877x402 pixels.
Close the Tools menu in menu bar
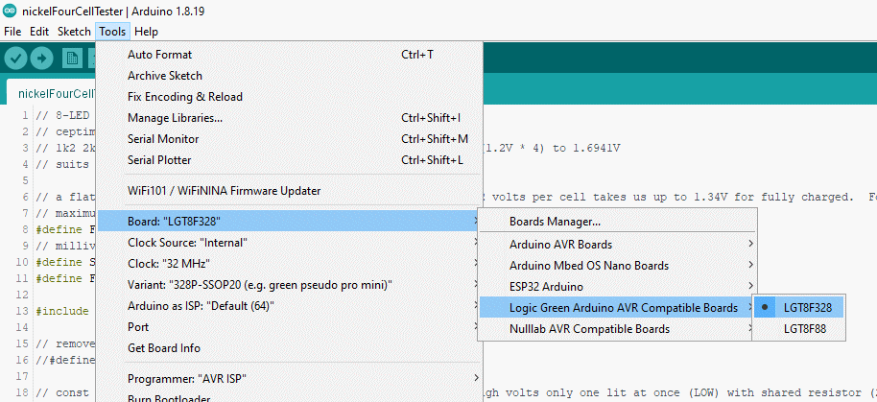click(112, 32)
